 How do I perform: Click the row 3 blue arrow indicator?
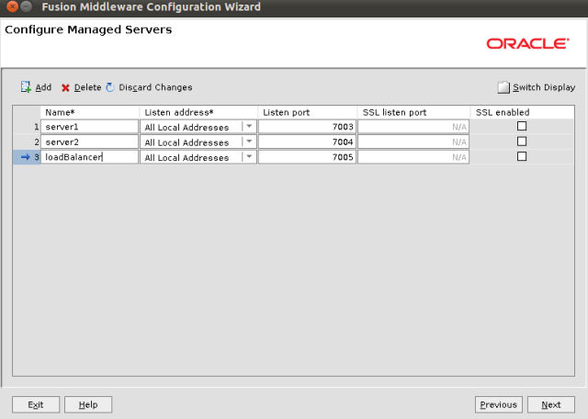[25, 157]
